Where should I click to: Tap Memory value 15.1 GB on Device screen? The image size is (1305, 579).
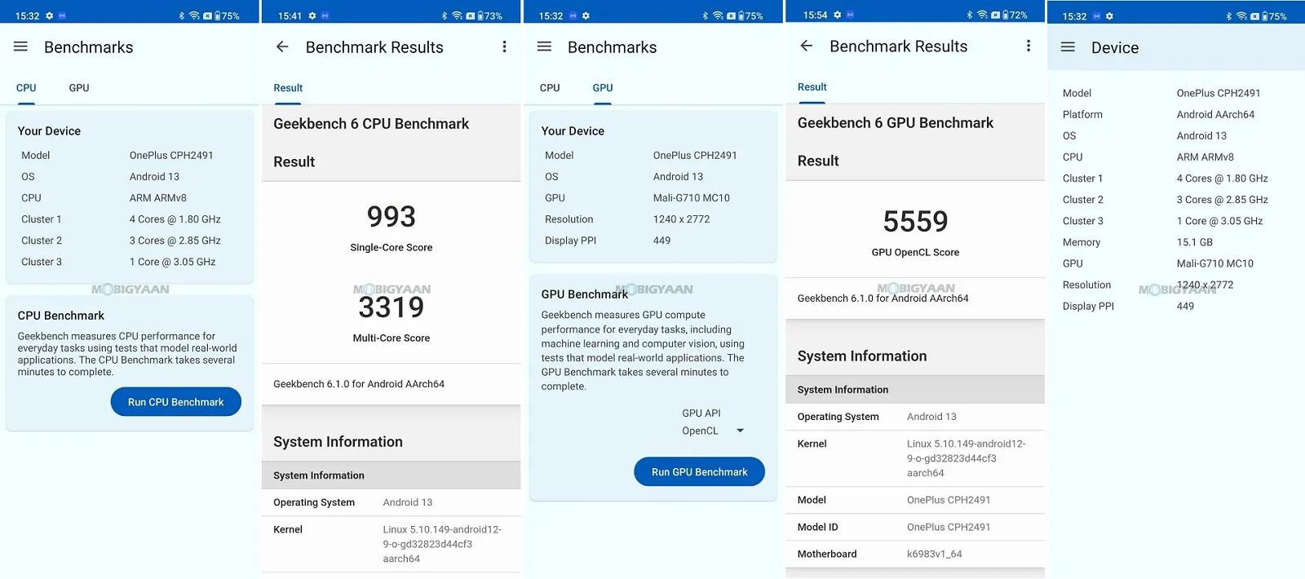[1195, 243]
